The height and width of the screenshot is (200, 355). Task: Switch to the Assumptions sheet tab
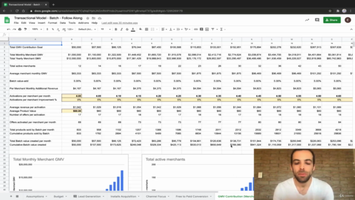[x=36, y=196]
